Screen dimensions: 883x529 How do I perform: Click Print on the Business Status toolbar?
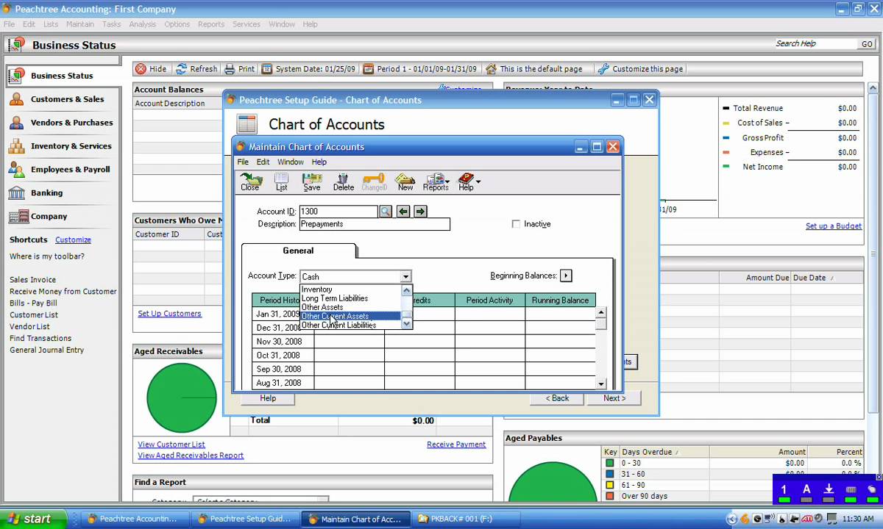coord(239,69)
